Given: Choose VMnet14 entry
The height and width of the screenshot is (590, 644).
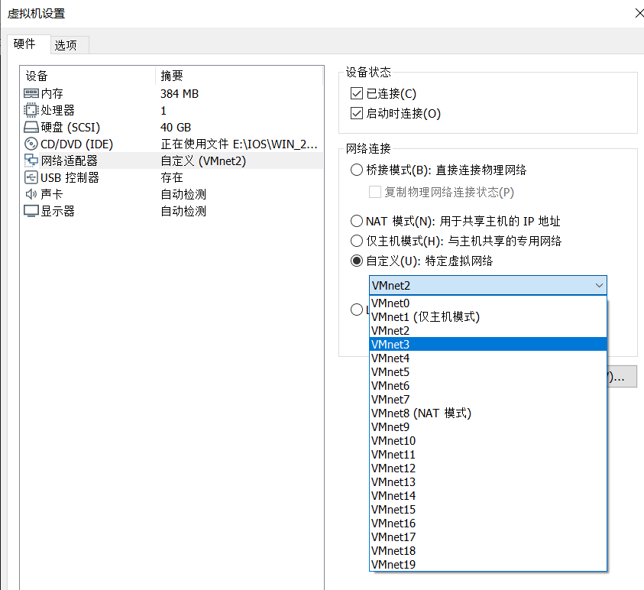Looking at the screenshot, I should tap(488, 496).
